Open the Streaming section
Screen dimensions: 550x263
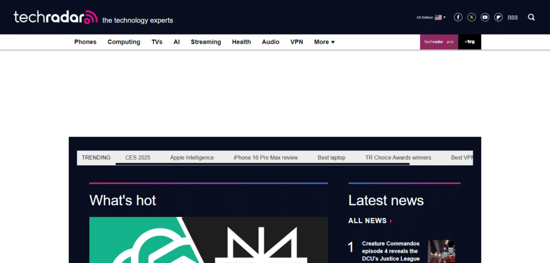(x=206, y=42)
